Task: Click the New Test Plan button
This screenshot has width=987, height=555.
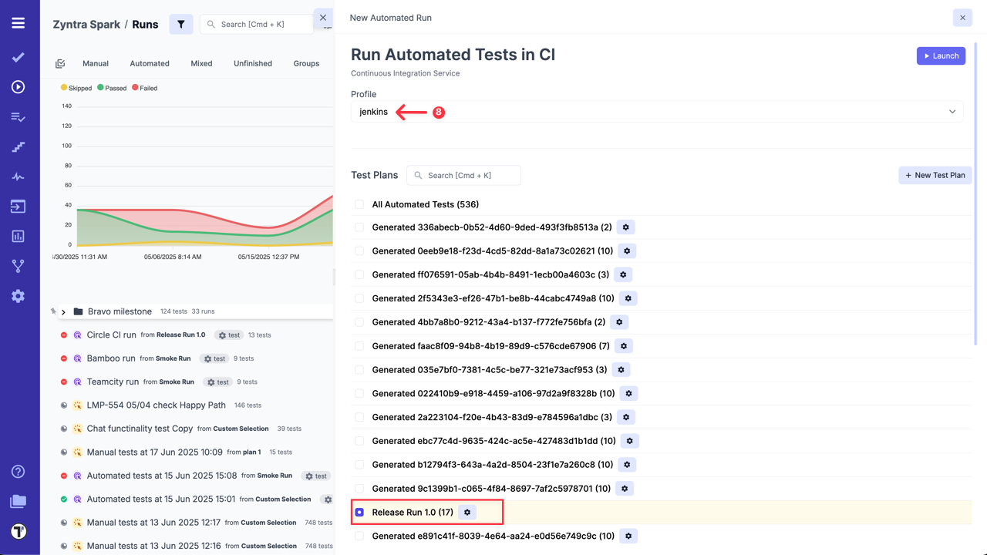Action: 935,175
